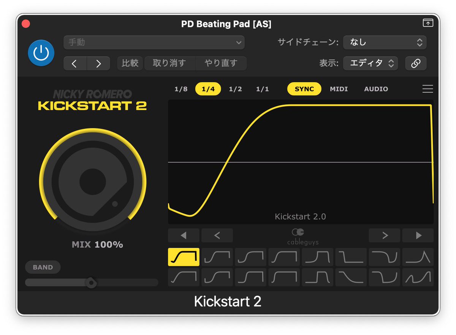
Task: Click the Kickstart 2.0 curve name label
Action: pyautogui.click(x=300, y=217)
